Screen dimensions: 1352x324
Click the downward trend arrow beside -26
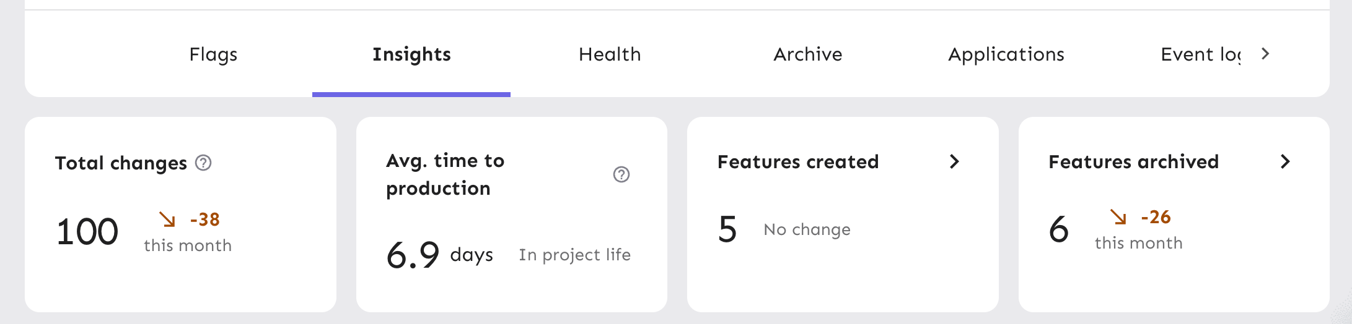click(x=1118, y=217)
